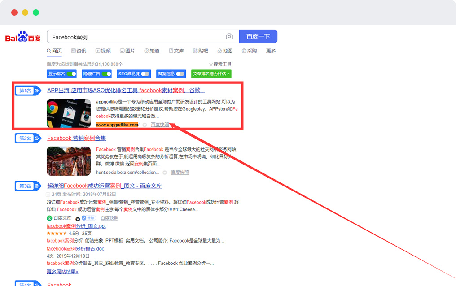The width and height of the screenshot is (456, 286).
Task: Open 百度快照 for the socialbeta result
Action: click(x=180, y=172)
